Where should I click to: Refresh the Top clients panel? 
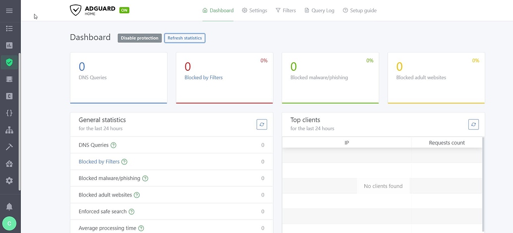coord(474,125)
